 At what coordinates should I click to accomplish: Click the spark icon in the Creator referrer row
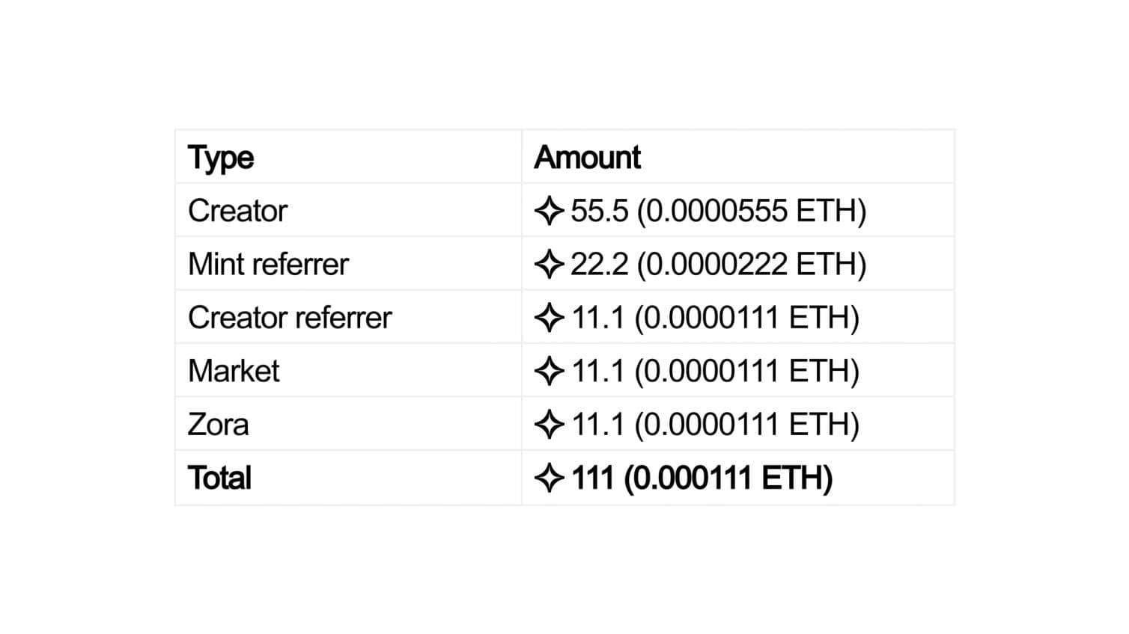click(x=549, y=318)
